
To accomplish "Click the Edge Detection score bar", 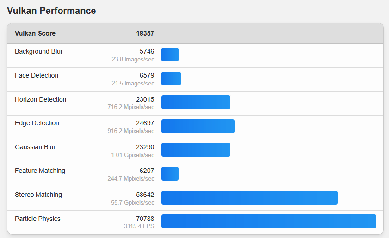I will pyautogui.click(x=198, y=126).
